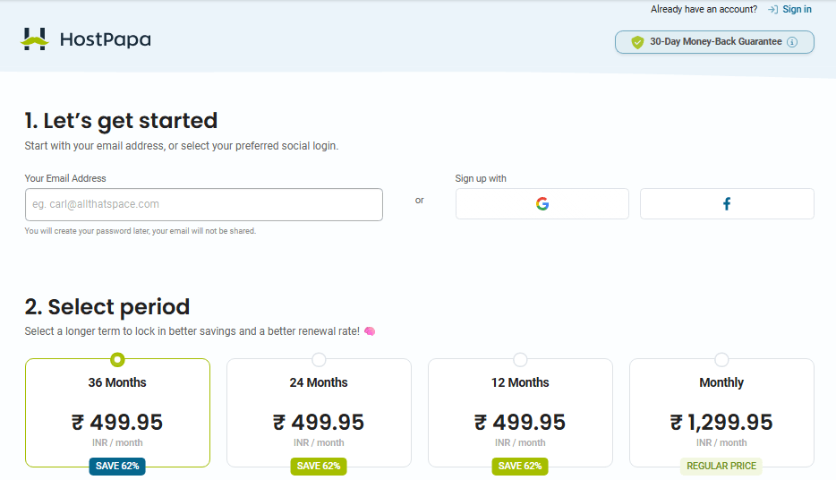Click the 30-Day Money-Back Guarantee label
The height and width of the screenshot is (480, 836).
click(715, 42)
